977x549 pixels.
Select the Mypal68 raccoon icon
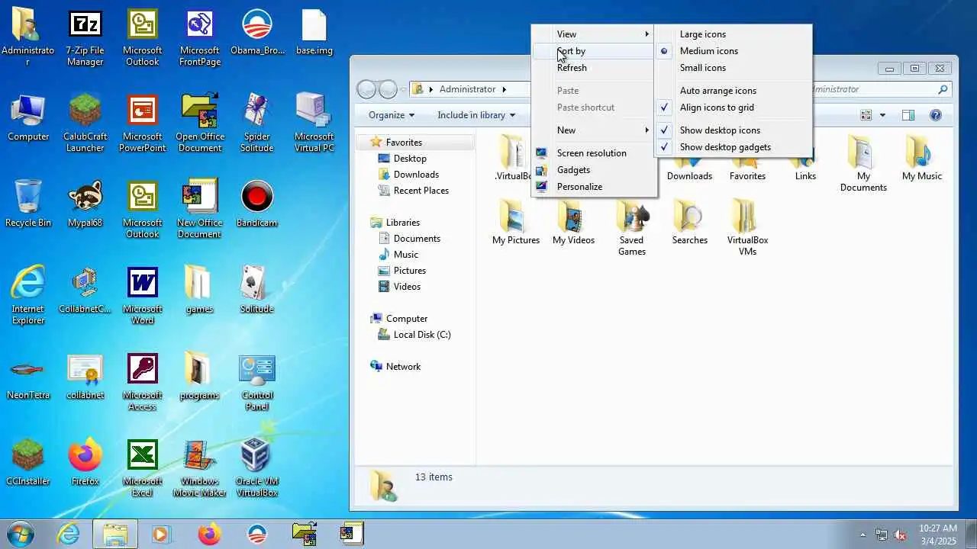point(85,204)
